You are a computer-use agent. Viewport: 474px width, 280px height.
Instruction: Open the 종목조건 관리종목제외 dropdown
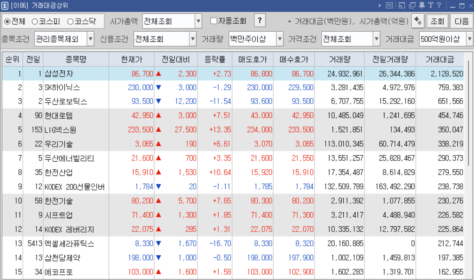point(64,39)
